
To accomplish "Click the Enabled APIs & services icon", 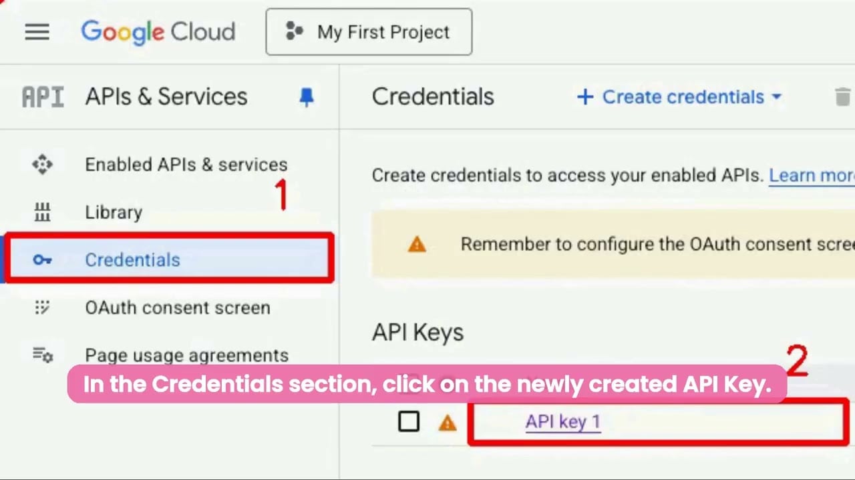I will [x=42, y=165].
